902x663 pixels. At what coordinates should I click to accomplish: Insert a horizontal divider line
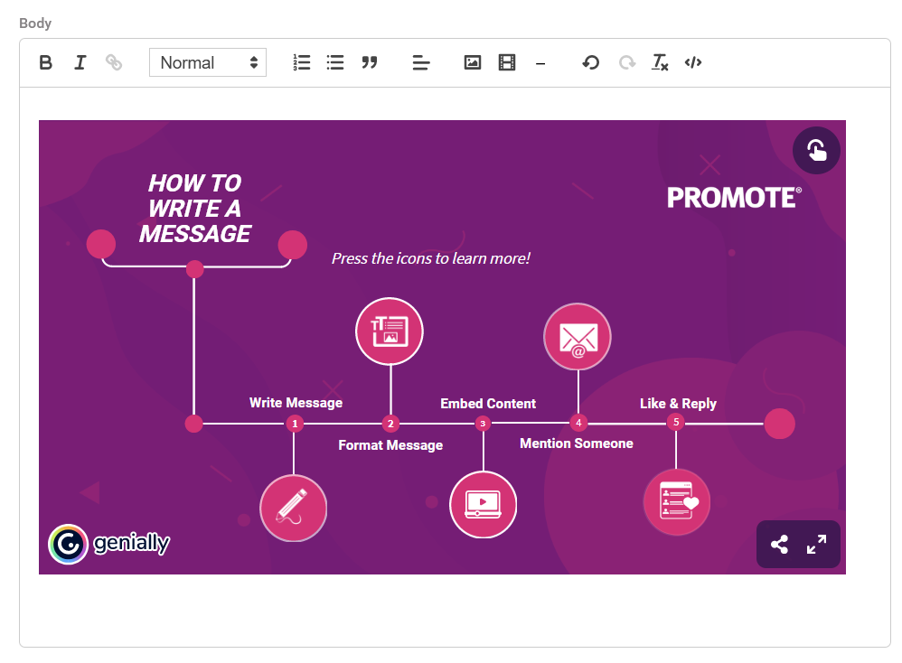point(540,63)
